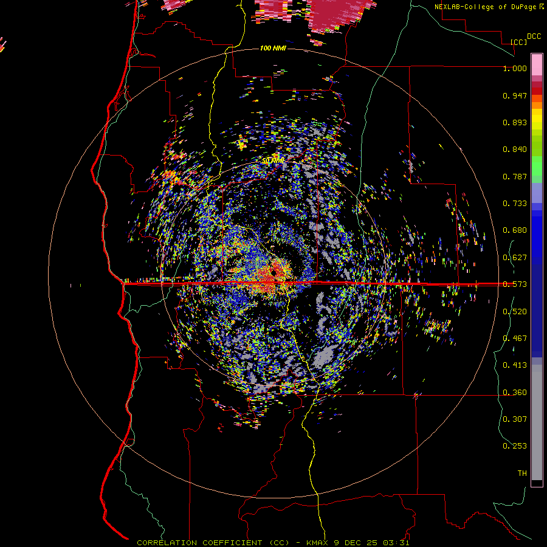Click the 100 NMI range ring label
This screenshot has height=547, width=547.
(x=273, y=48)
